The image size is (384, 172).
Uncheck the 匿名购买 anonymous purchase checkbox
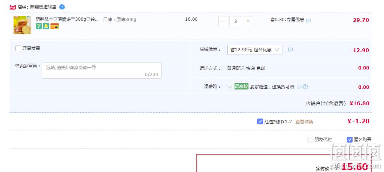coord(350,140)
